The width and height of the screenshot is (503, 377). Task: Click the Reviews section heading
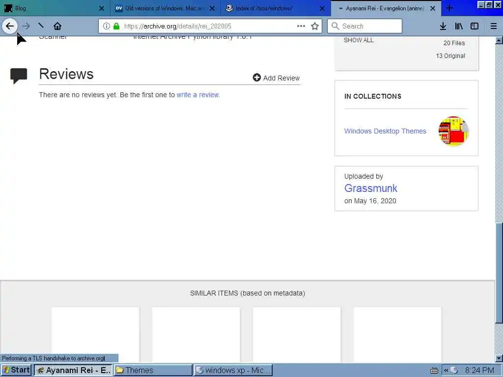tap(66, 74)
